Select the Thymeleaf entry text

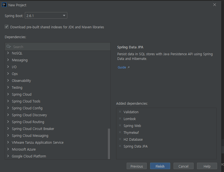pyautogui.click(x=131, y=133)
